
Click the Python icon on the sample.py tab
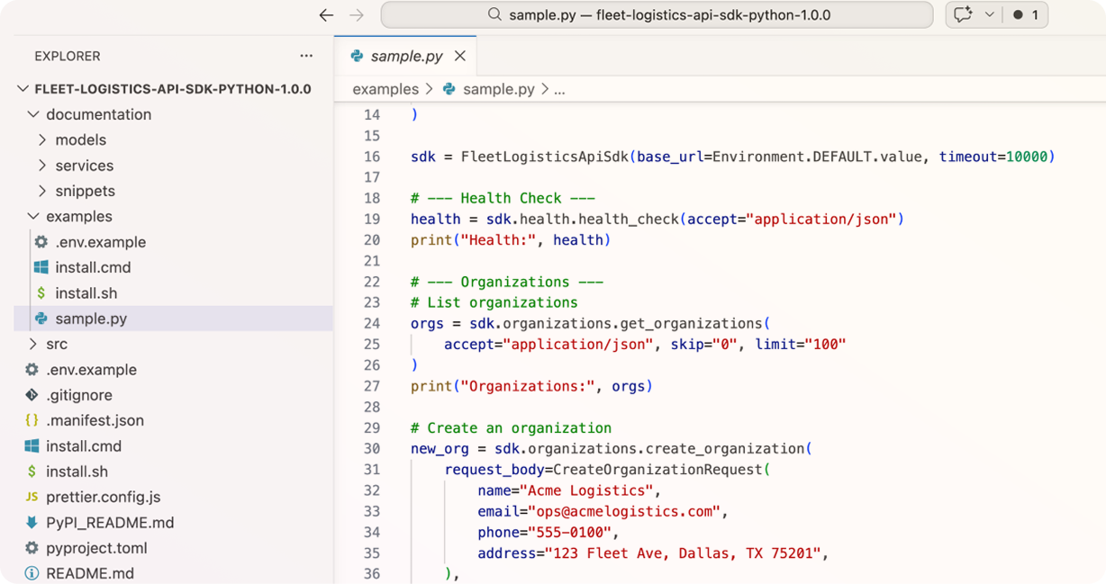tap(358, 55)
